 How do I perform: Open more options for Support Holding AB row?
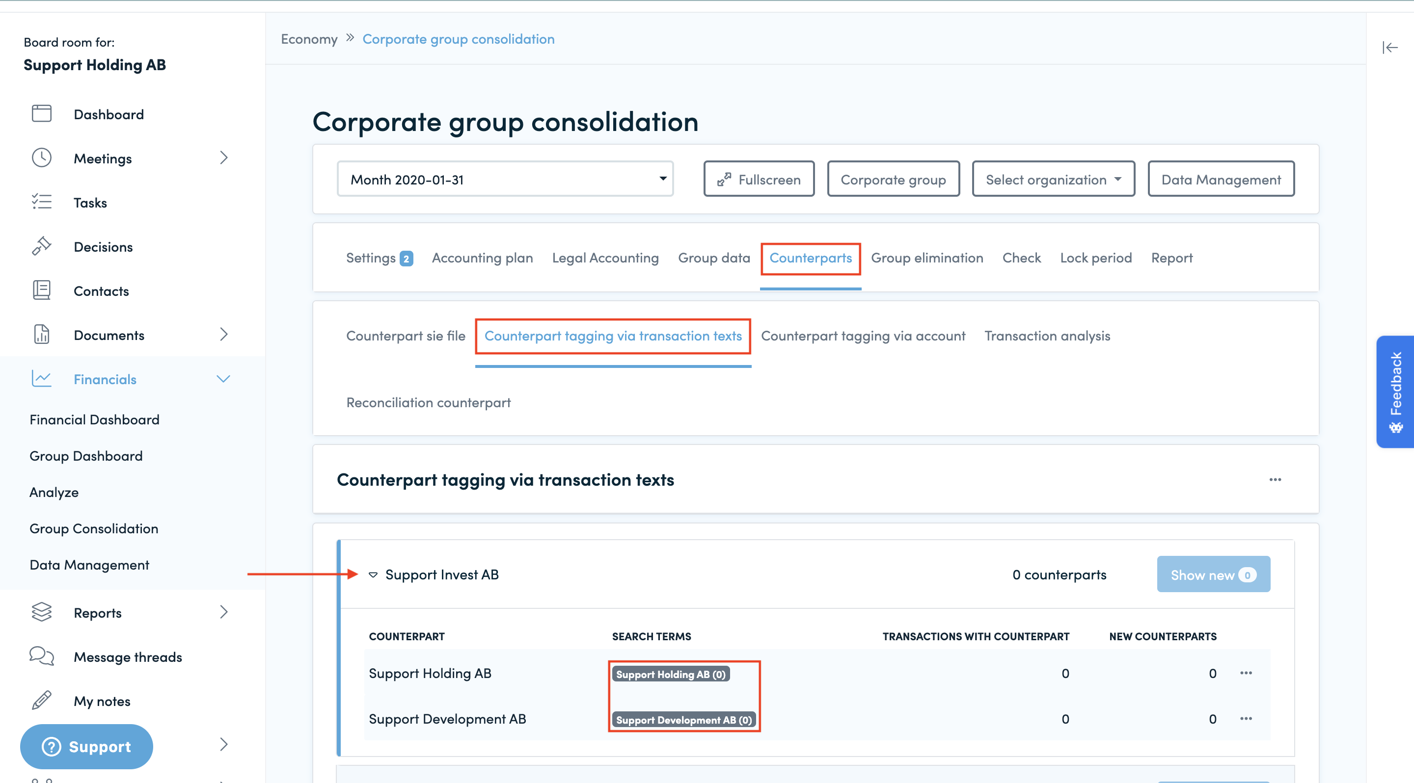[1246, 673]
